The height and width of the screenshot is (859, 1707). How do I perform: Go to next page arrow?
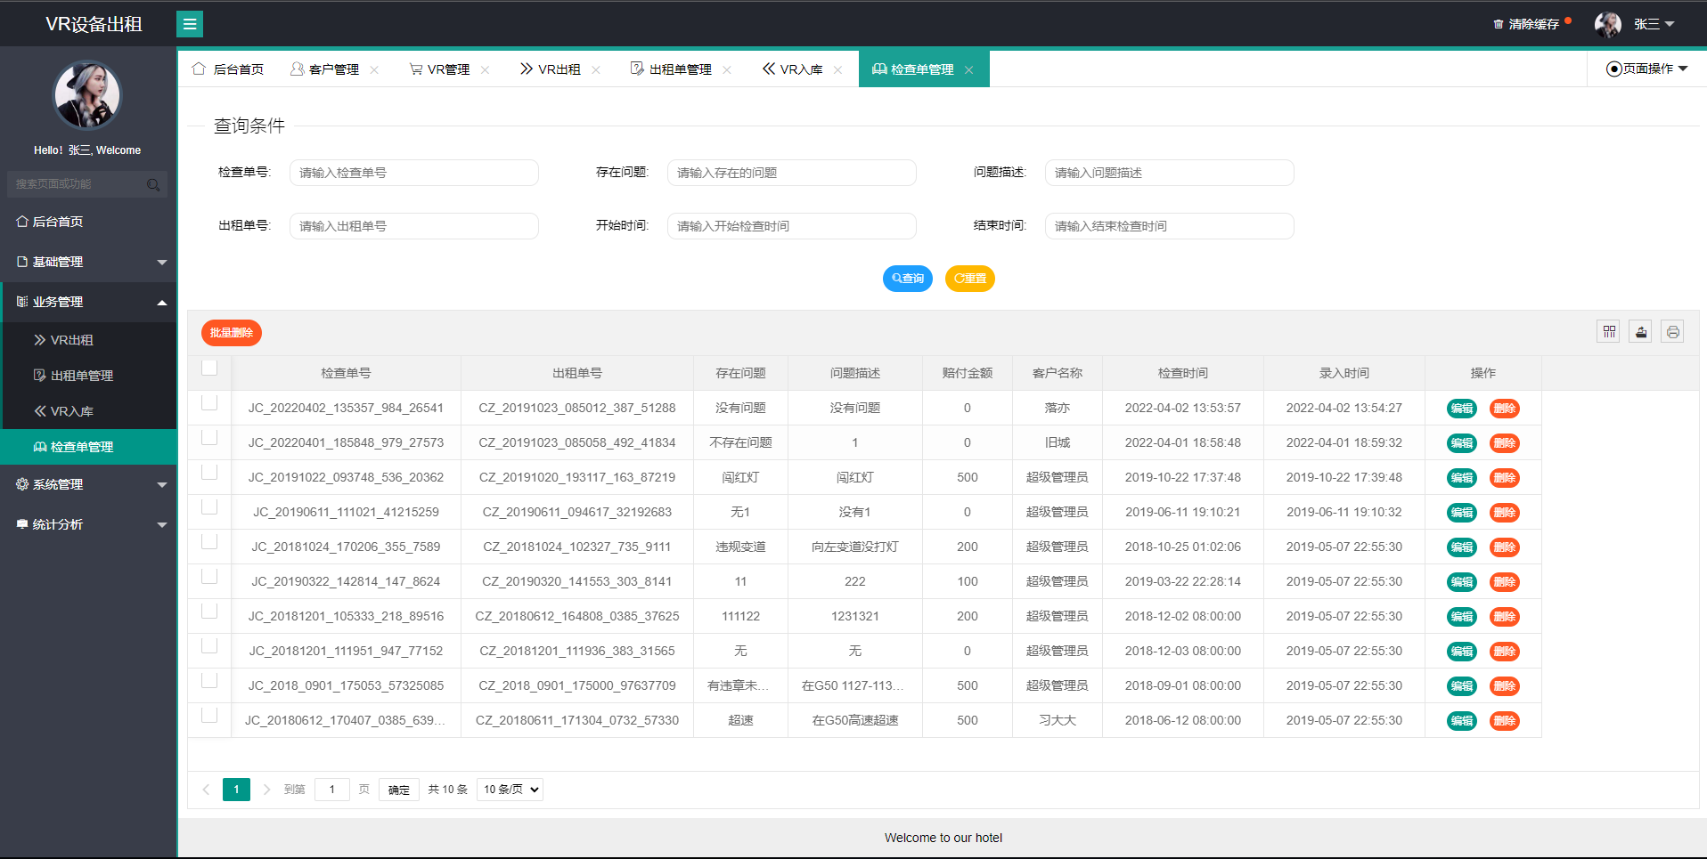click(266, 790)
